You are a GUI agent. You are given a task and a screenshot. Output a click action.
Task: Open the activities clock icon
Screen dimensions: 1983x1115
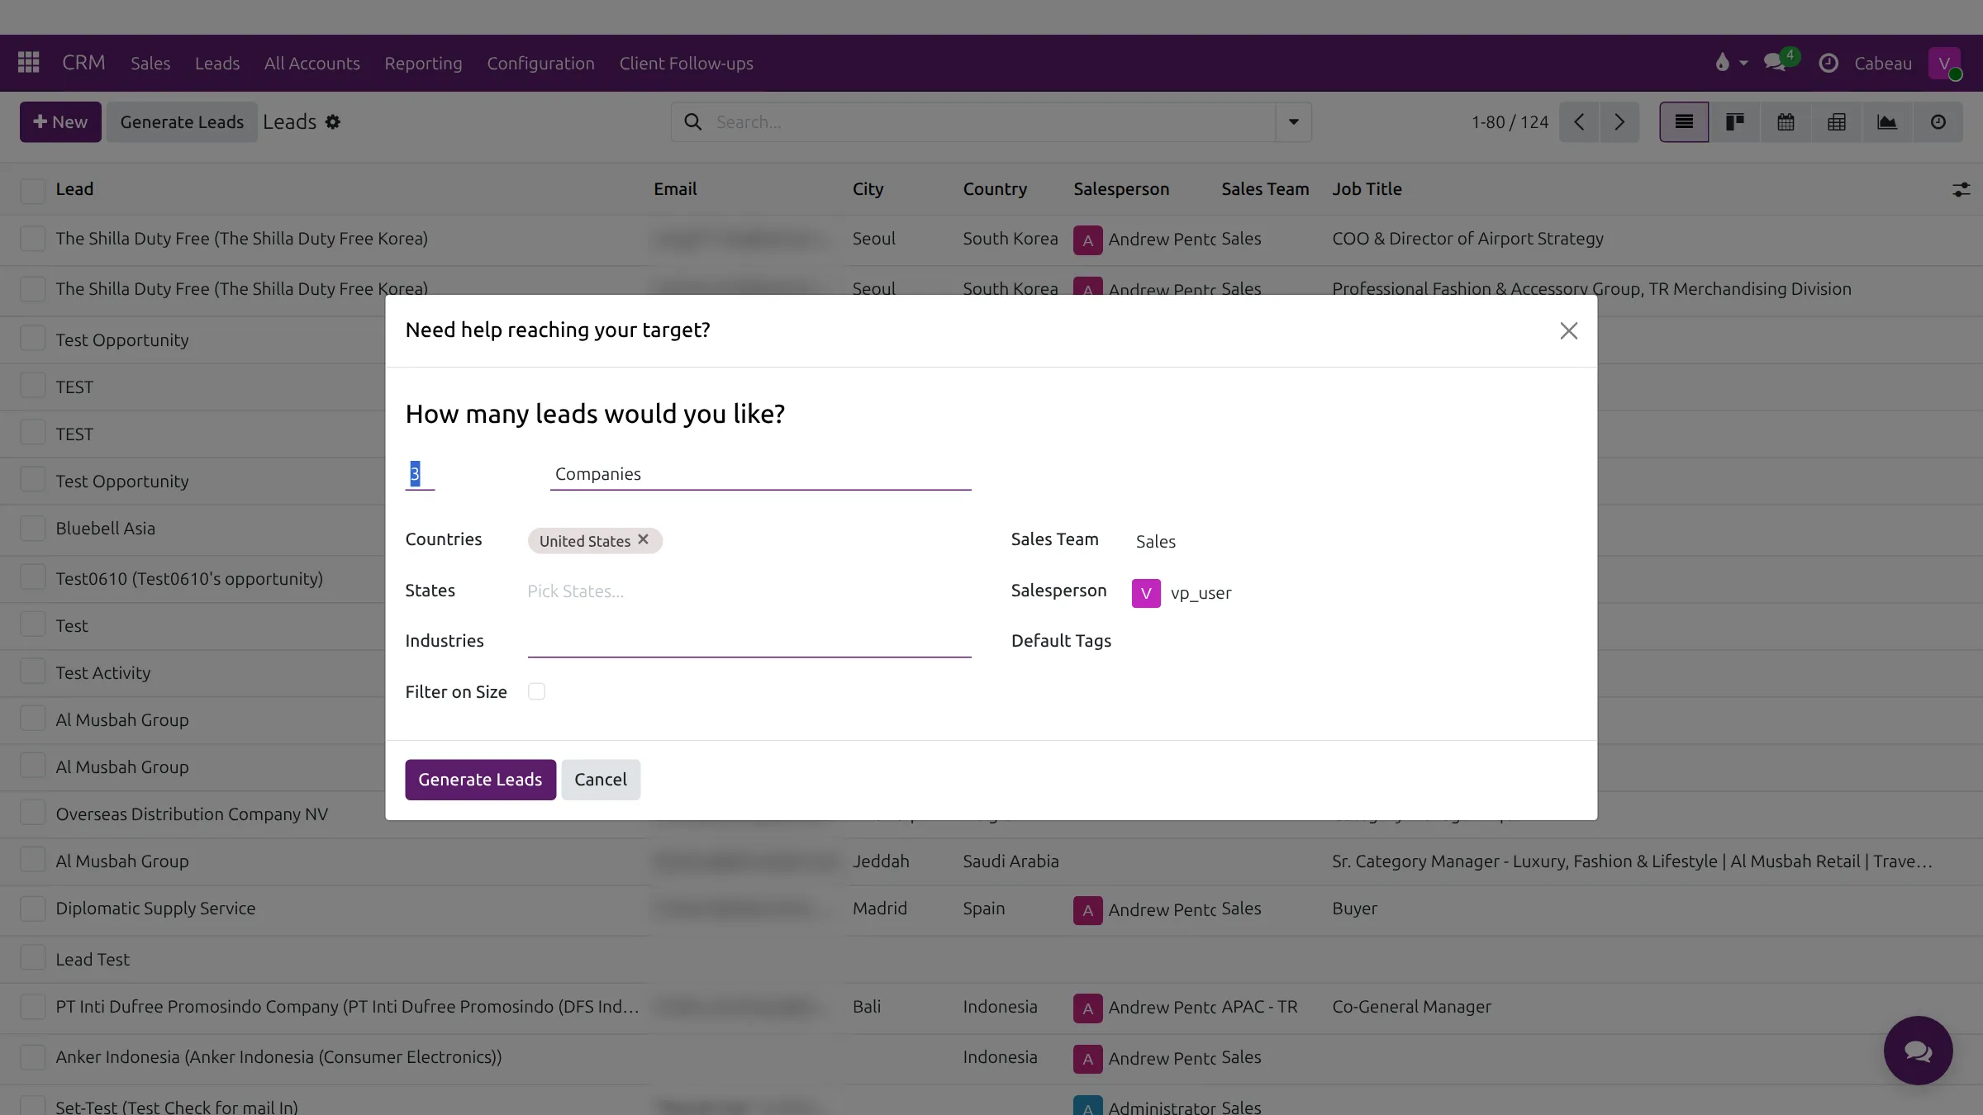(1828, 63)
